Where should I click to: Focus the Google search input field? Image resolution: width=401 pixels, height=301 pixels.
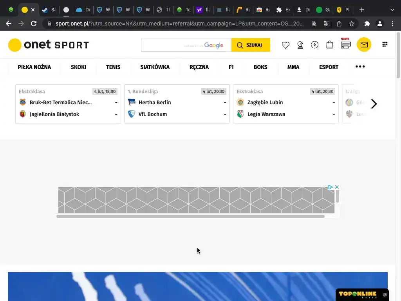point(186,45)
